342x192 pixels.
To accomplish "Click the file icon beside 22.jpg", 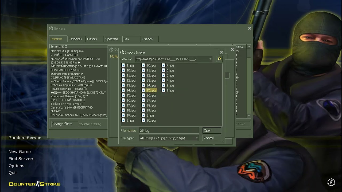I will [143, 75].
